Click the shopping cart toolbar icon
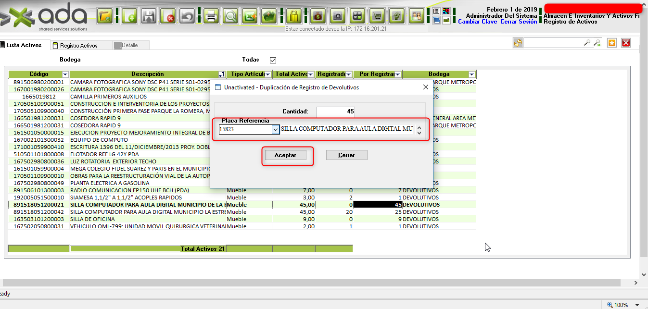This screenshot has width=648, height=309. [x=378, y=16]
